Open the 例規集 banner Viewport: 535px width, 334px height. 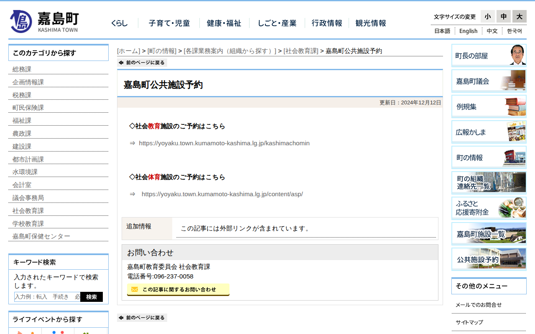coord(488,106)
